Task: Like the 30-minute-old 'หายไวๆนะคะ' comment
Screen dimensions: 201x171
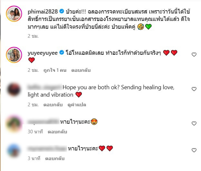Action: pos(194,123)
